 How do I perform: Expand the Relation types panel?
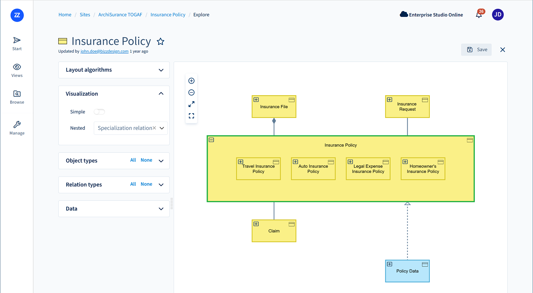point(161,185)
